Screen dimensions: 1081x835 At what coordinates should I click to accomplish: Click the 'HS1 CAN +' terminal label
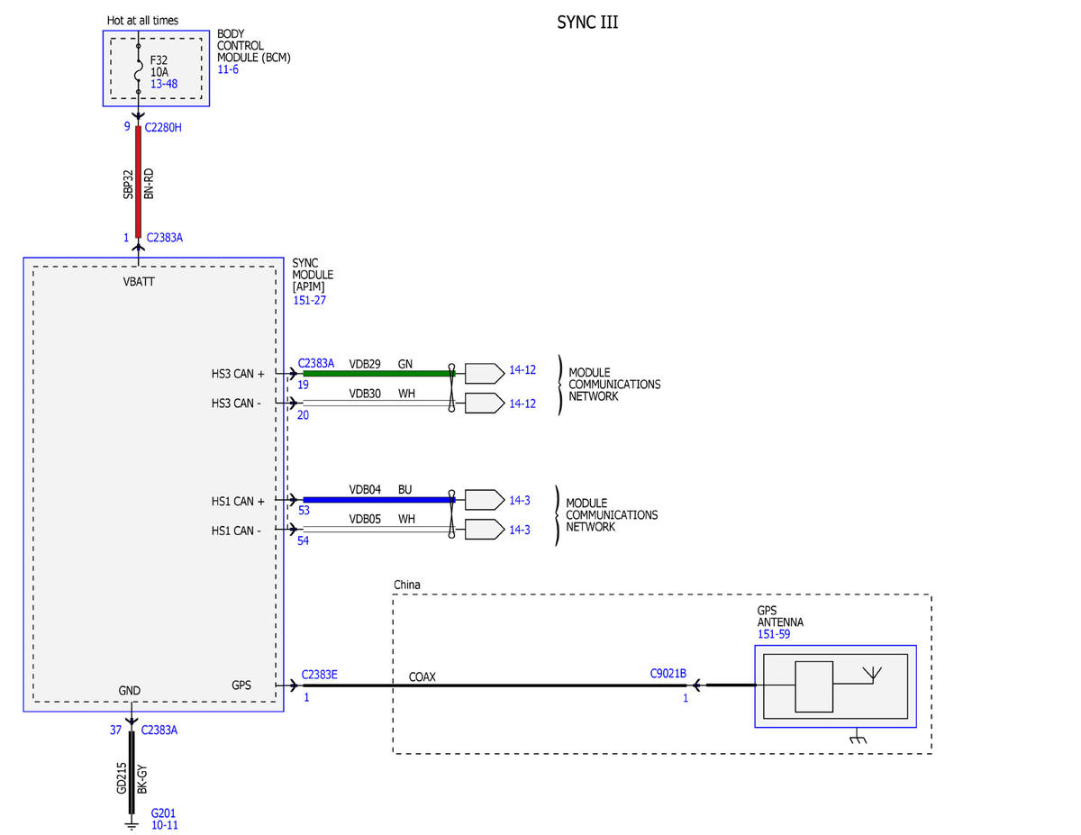[x=238, y=501]
